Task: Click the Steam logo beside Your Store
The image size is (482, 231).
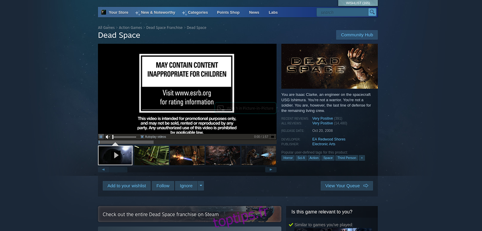Action: (104, 12)
